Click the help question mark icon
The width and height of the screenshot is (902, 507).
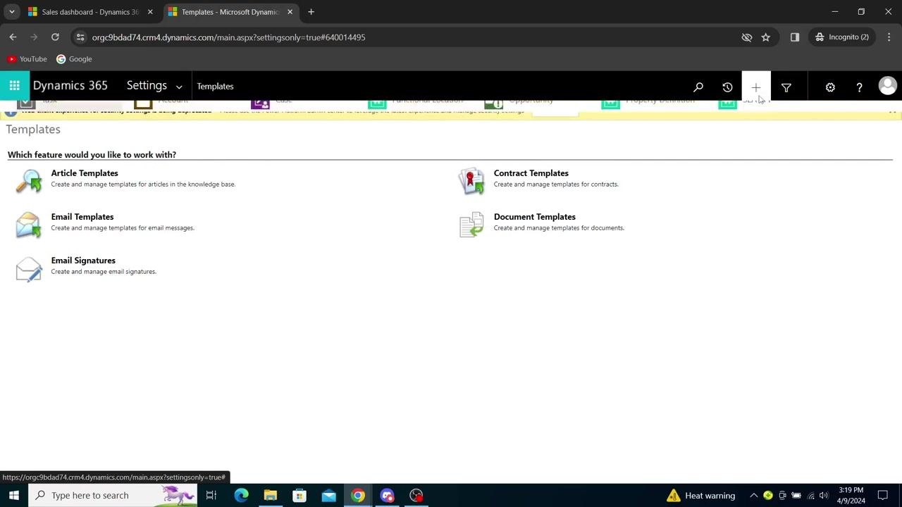coord(859,87)
